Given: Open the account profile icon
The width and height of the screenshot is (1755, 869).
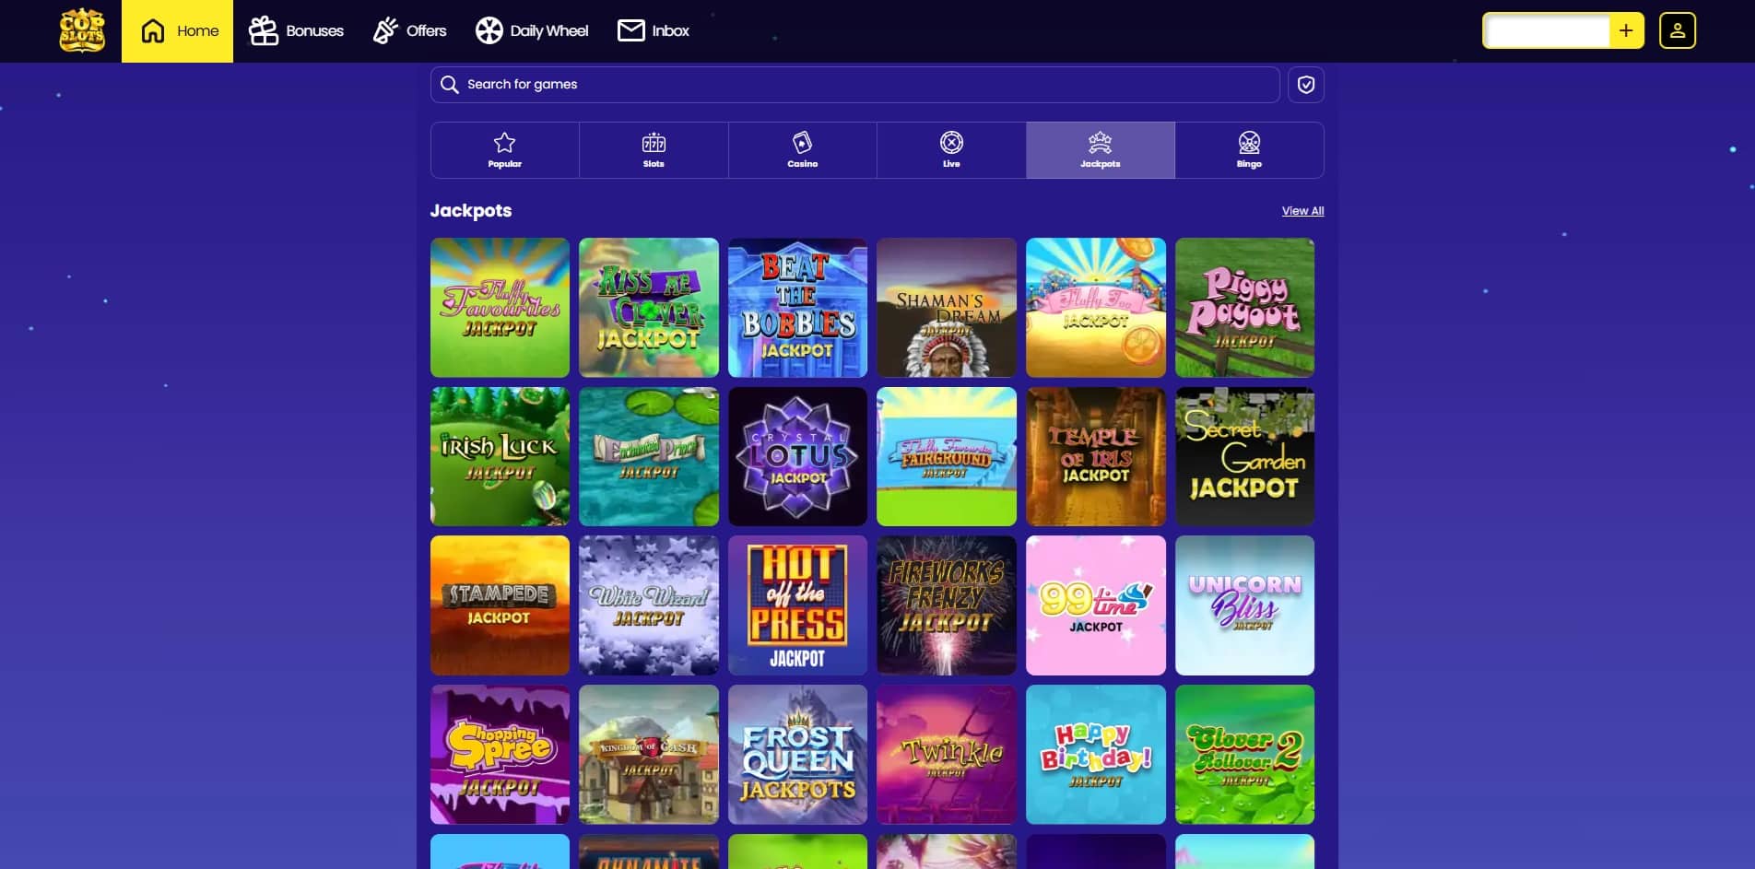Looking at the screenshot, I should click(1676, 30).
